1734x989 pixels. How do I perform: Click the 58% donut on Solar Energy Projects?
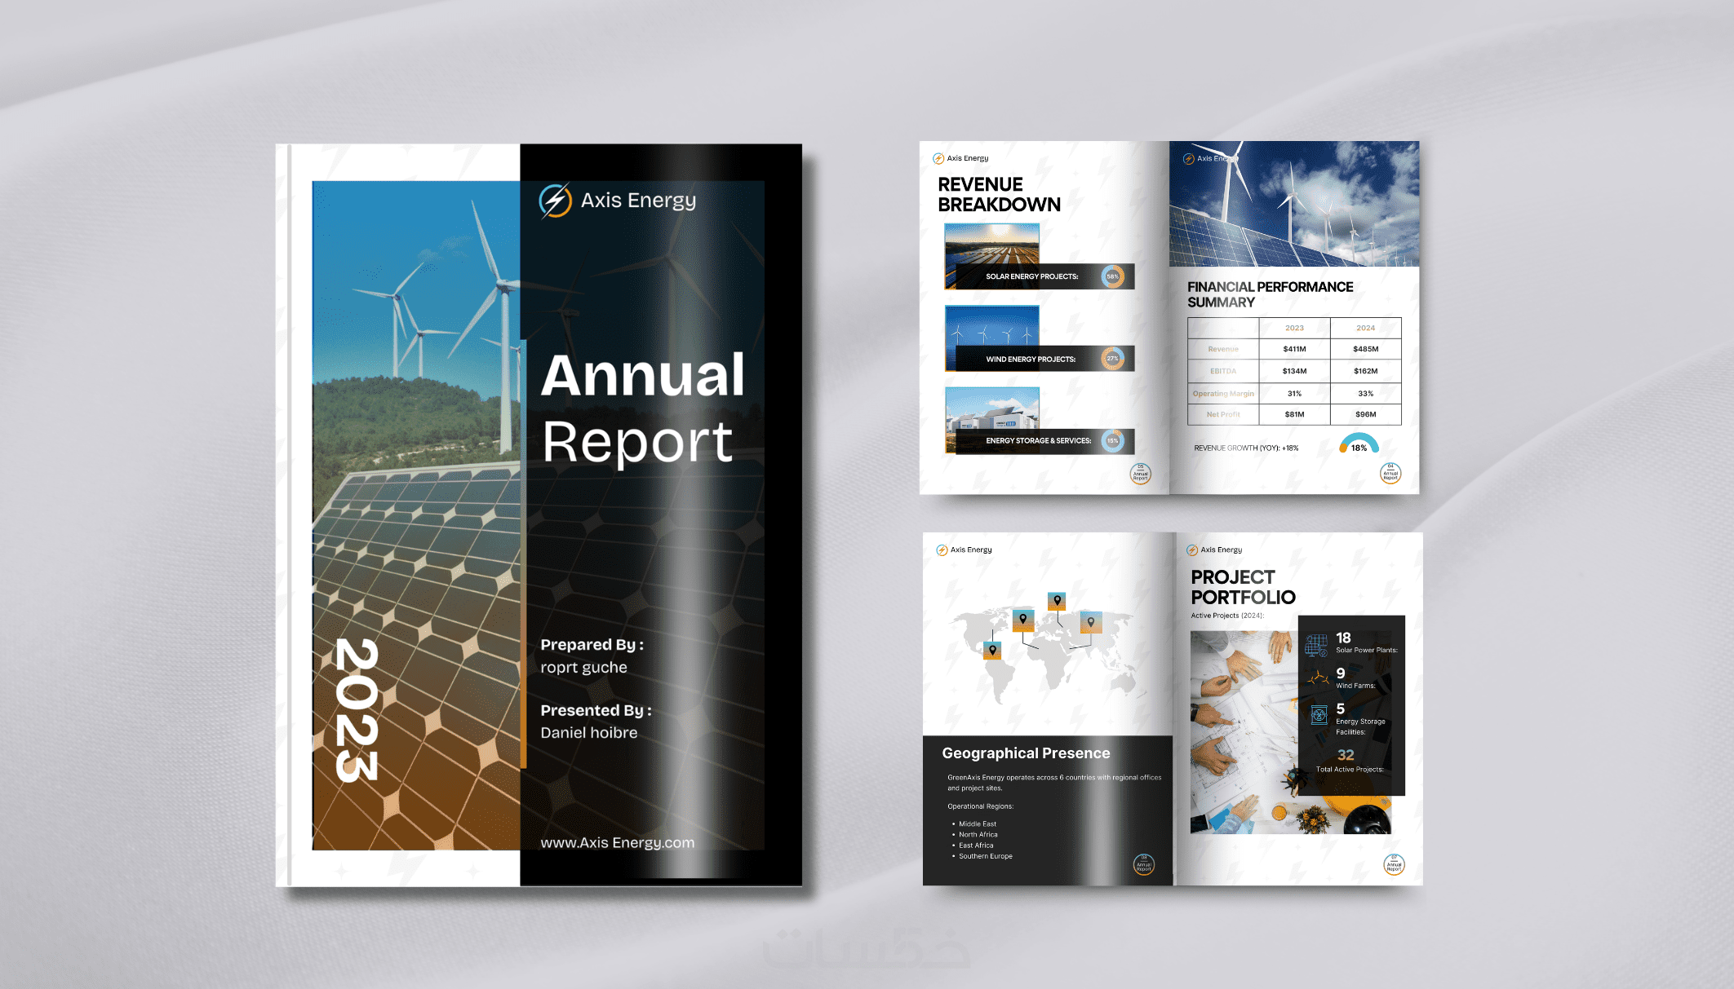pyautogui.click(x=1112, y=276)
